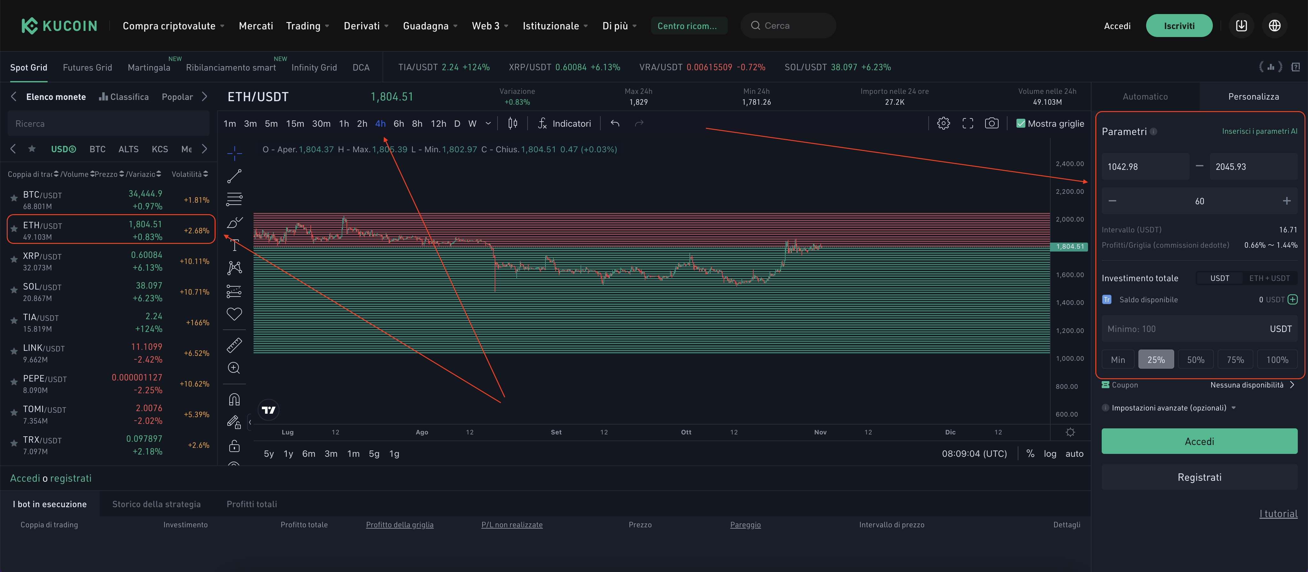The width and height of the screenshot is (1308, 572).
Task: Increase grid count with plus button
Action: click(1286, 201)
